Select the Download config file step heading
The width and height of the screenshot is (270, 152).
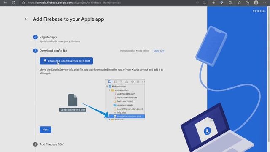click(x=54, y=51)
